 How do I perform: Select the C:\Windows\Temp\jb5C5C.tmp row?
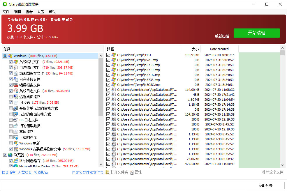point(172,85)
